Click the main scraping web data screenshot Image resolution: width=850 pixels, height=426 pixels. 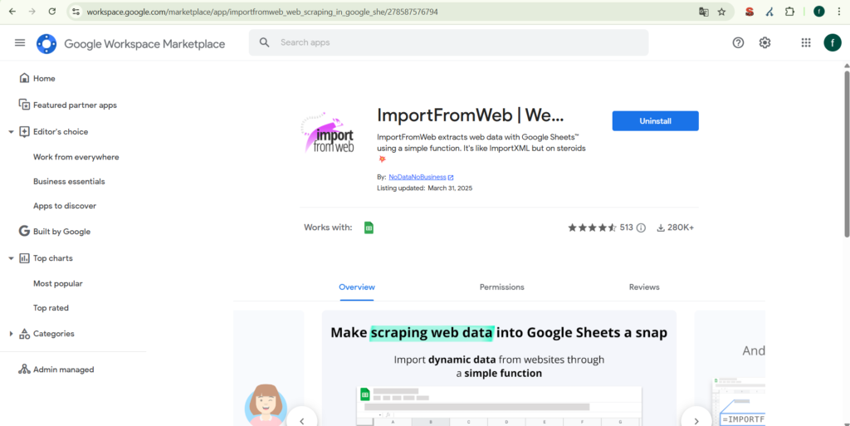[x=499, y=368]
